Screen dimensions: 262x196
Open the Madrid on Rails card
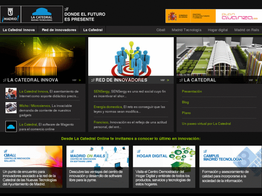[98, 167]
